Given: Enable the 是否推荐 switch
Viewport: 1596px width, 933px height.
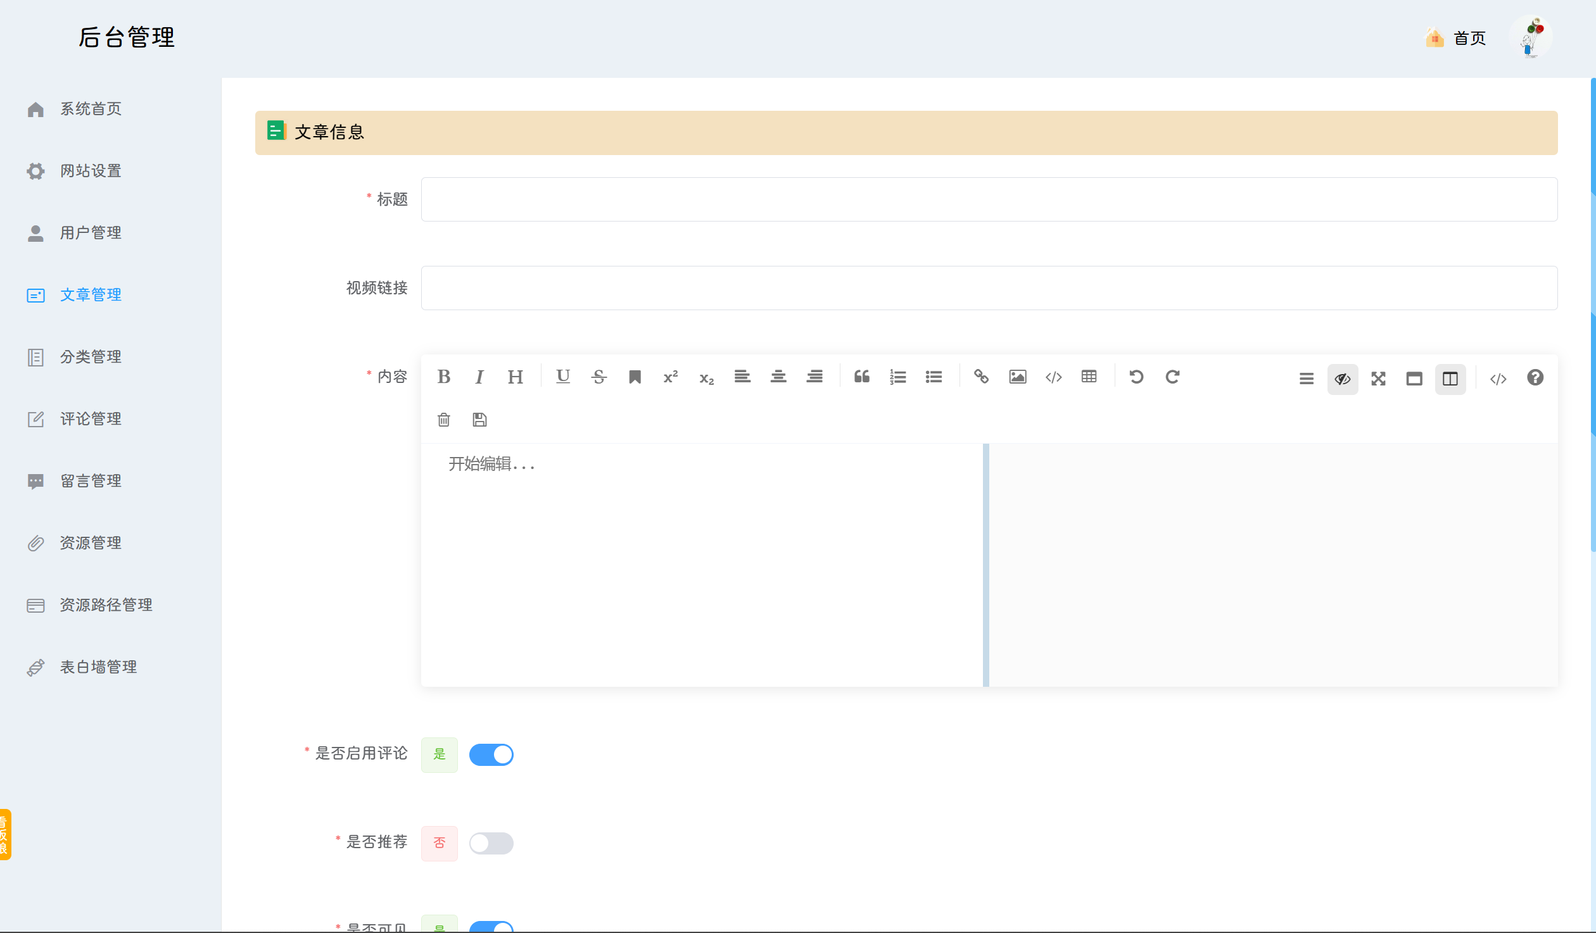Looking at the screenshot, I should point(491,843).
